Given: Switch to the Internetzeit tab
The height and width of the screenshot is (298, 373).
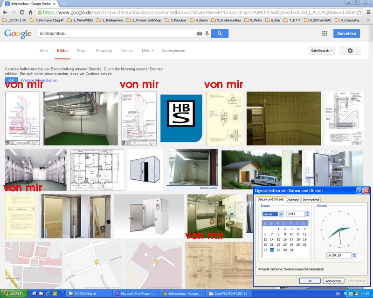Looking at the screenshot, I should pyautogui.click(x=311, y=200).
